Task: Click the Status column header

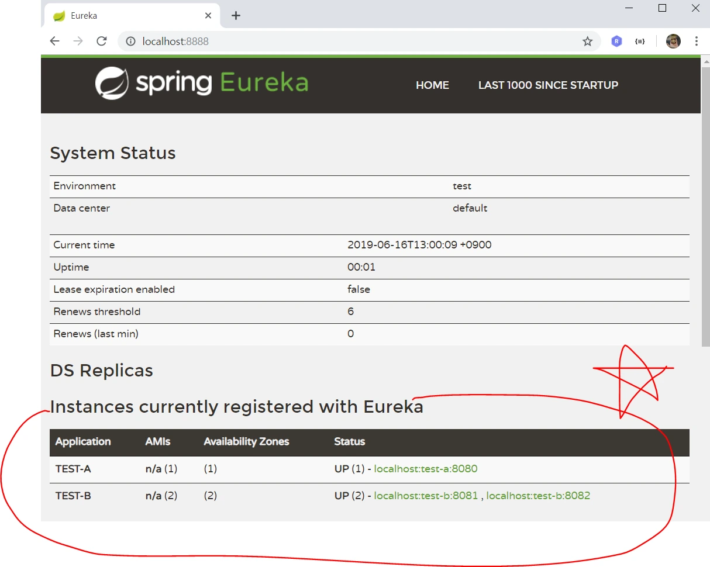Action: pos(350,442)
